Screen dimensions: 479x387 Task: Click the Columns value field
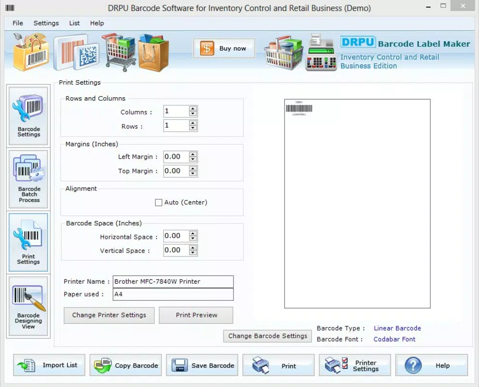(x=176, y=111)
